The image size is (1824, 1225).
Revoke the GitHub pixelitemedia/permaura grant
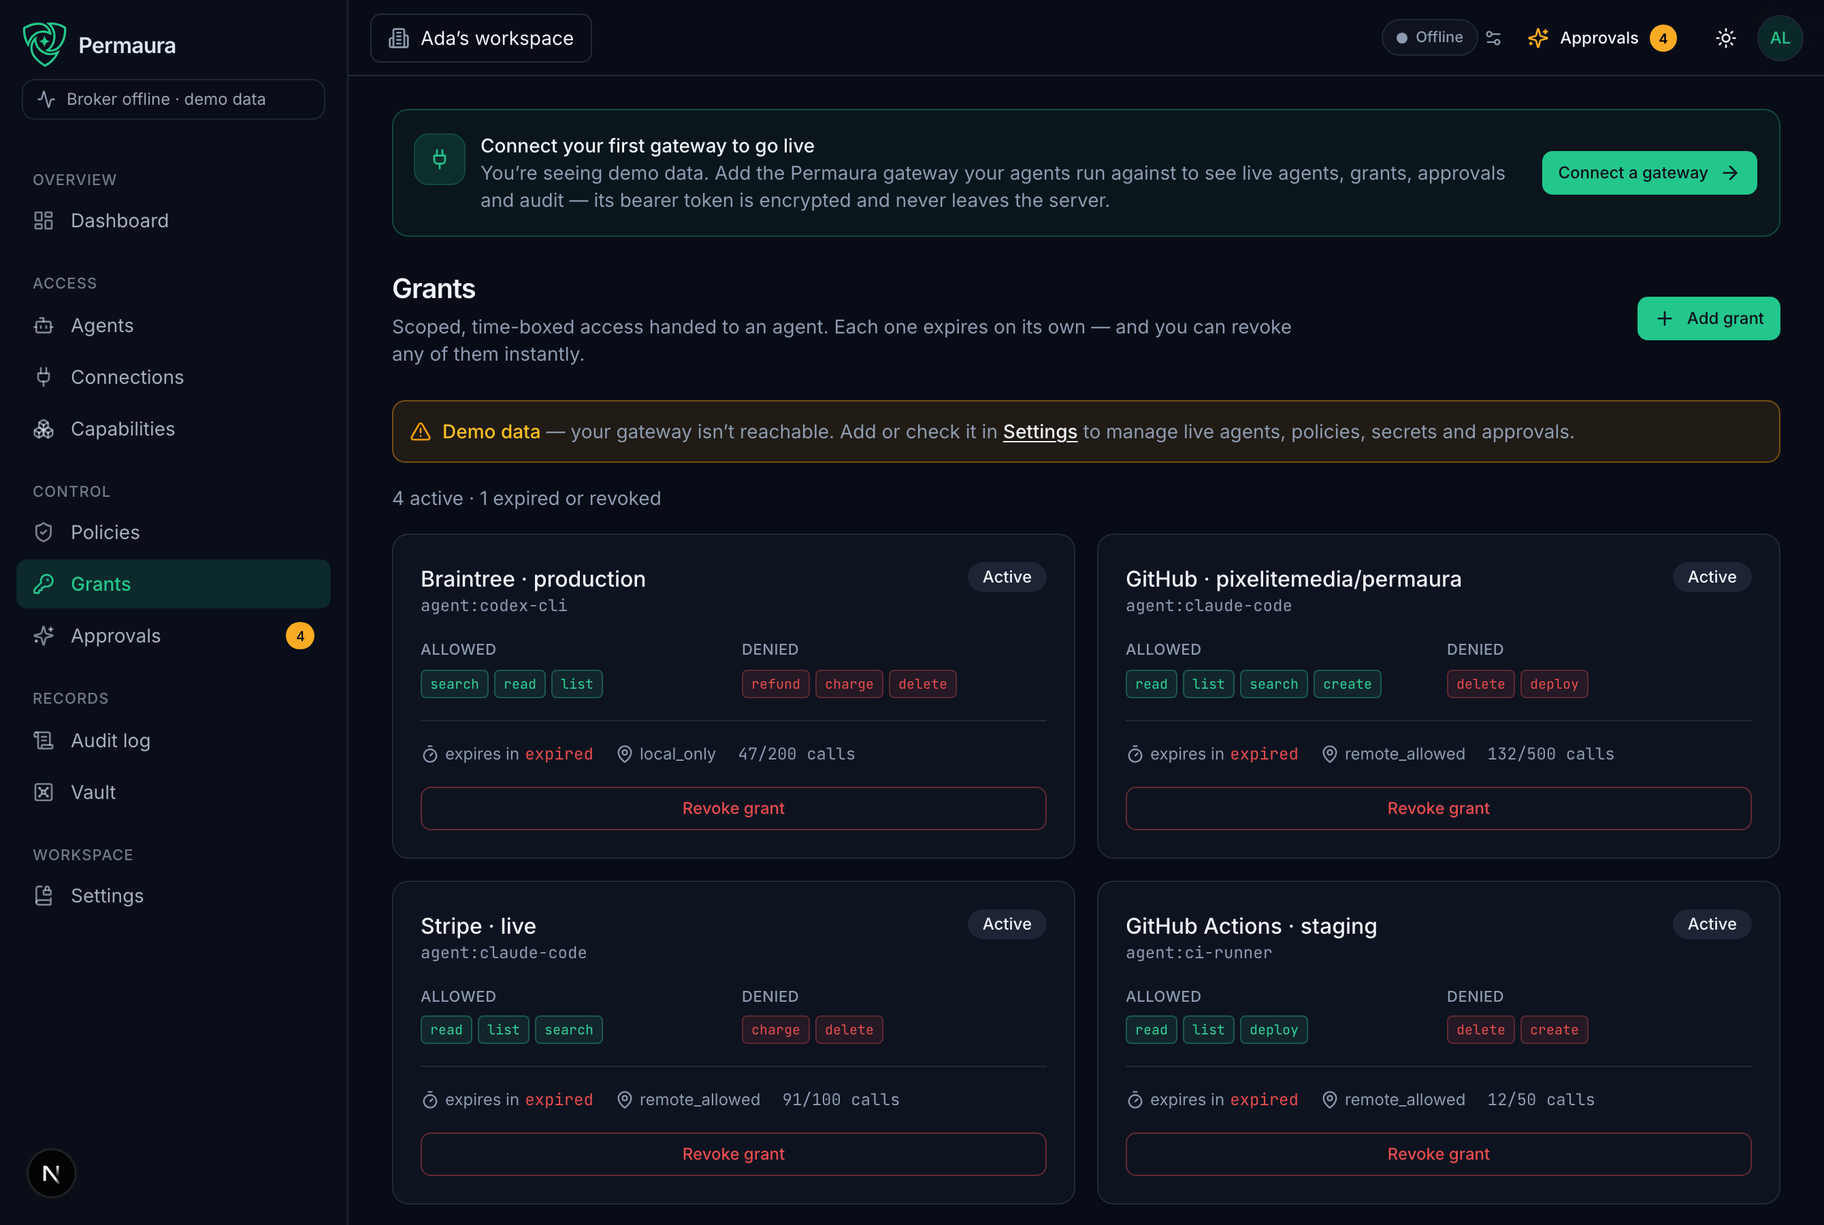tap(1438, 808)
